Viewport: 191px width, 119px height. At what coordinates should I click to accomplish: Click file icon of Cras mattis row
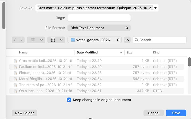(16, 61)
